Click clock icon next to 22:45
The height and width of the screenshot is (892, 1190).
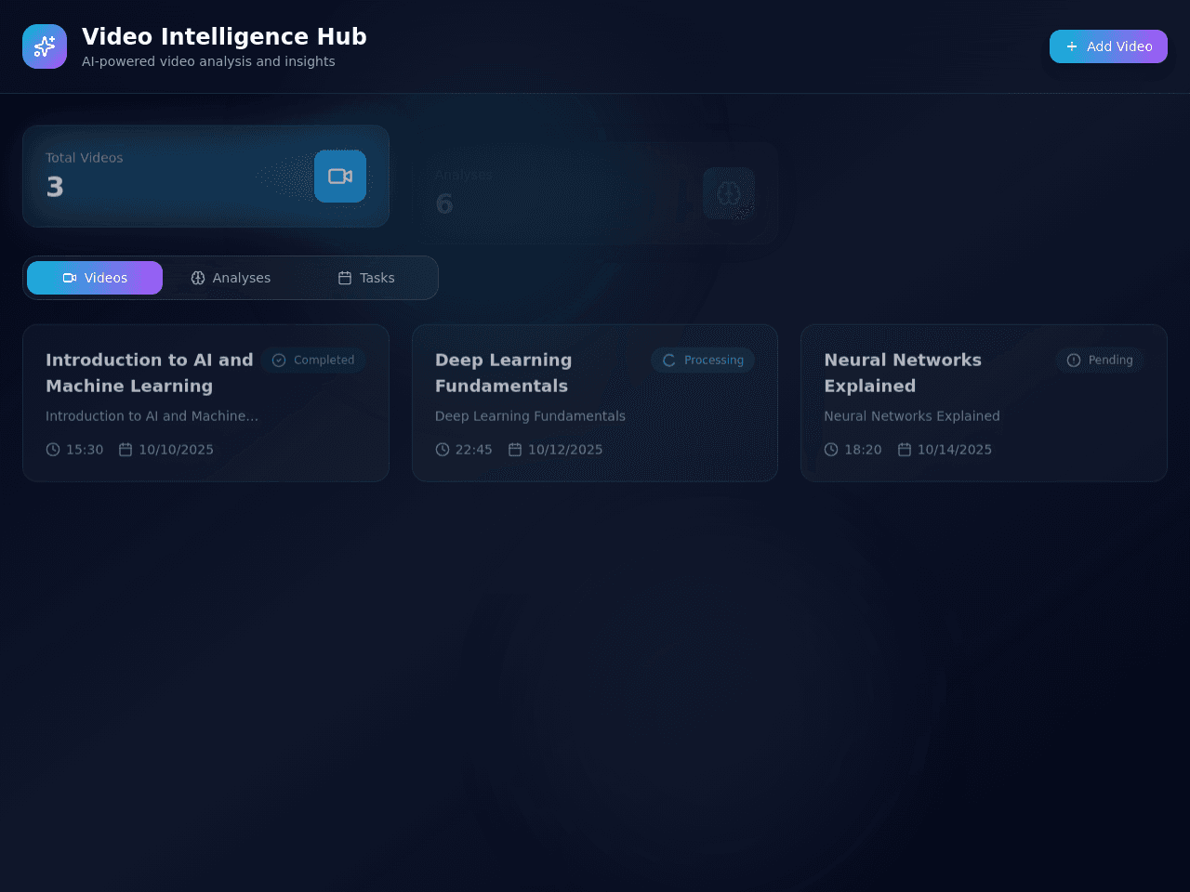[x=443, y=450]
